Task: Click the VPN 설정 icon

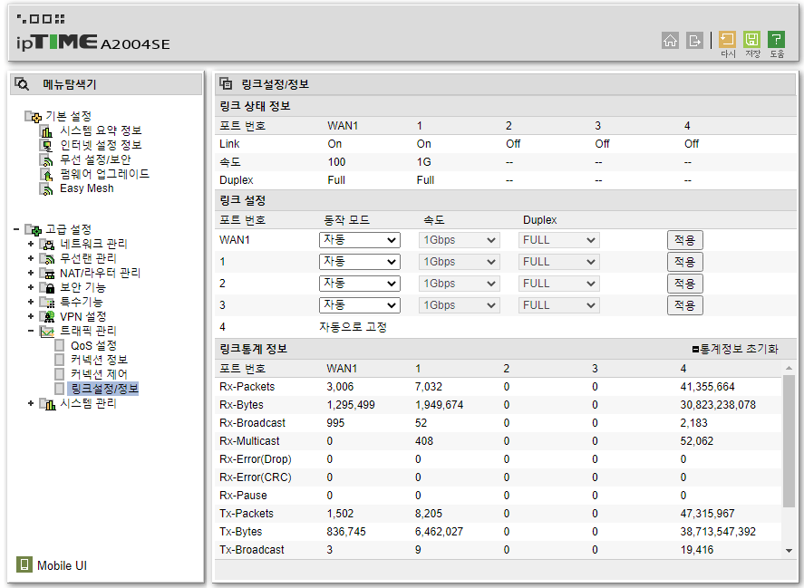Action: click(x=47, y=316)
